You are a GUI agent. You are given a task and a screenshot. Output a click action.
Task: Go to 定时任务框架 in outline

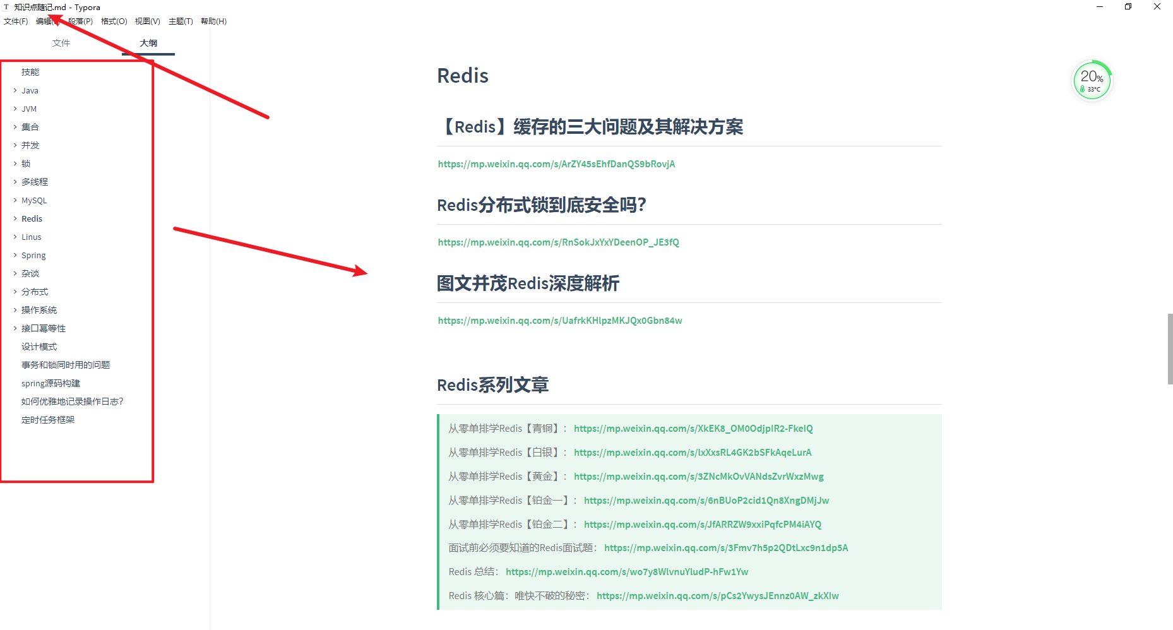(x=48, y=420)
